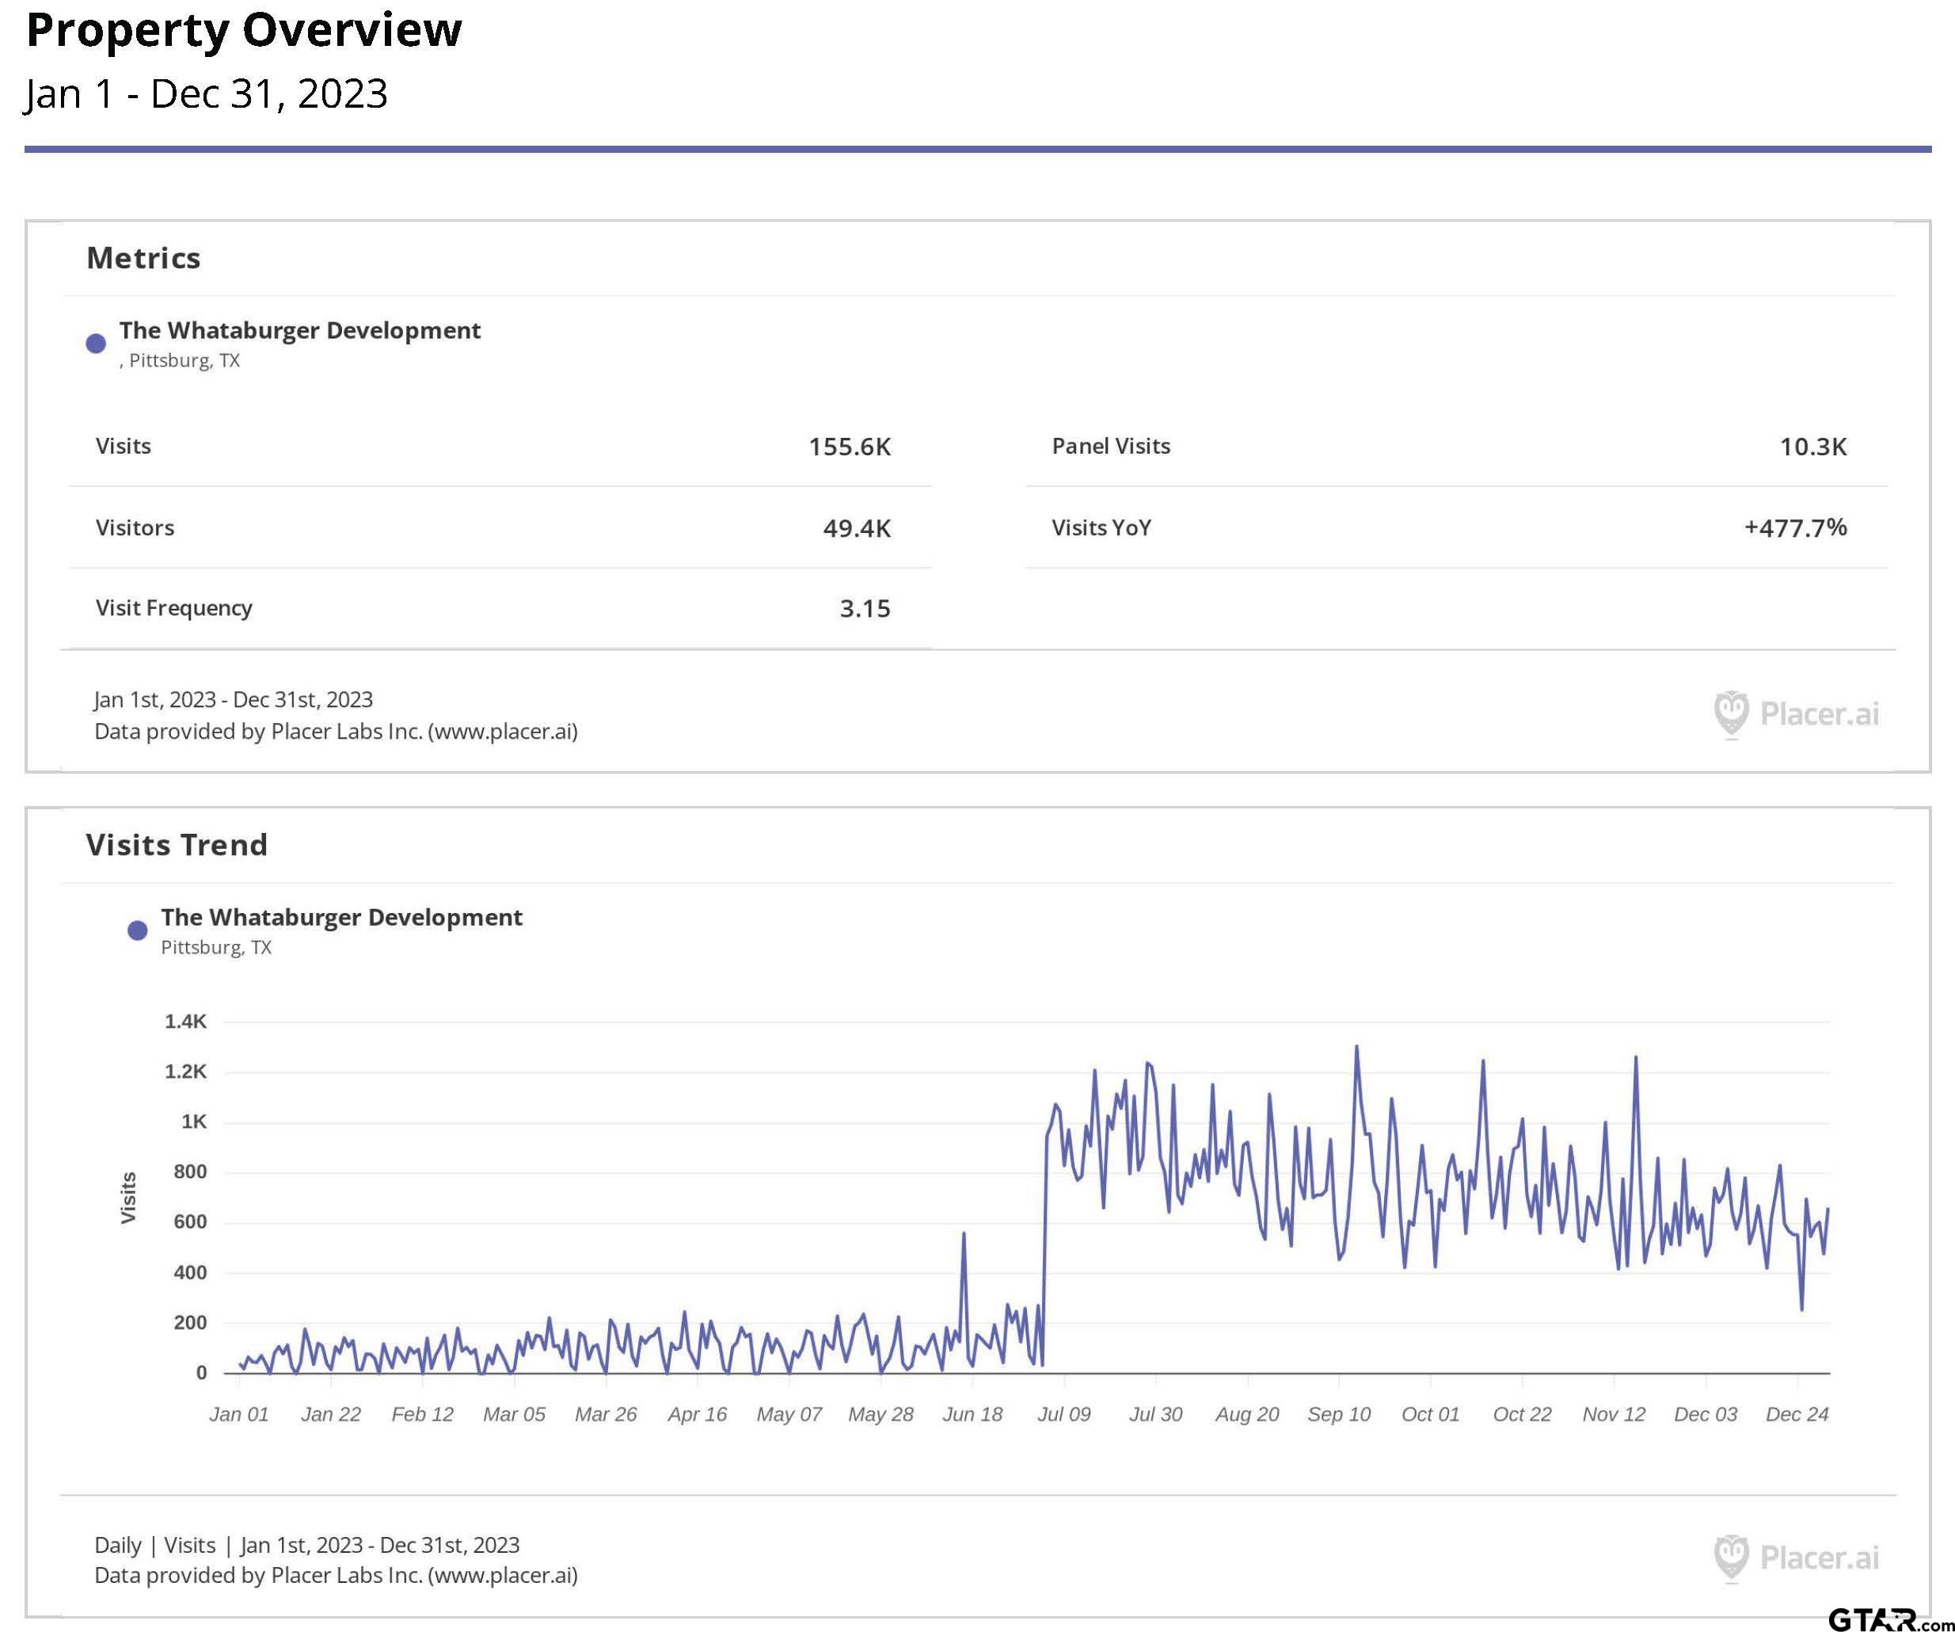Image resolution: width=1955 pixels, height=1632 pixels.
Task: Click the Whataburger Development title in Metrics
Action: click(x=300, y=330)
